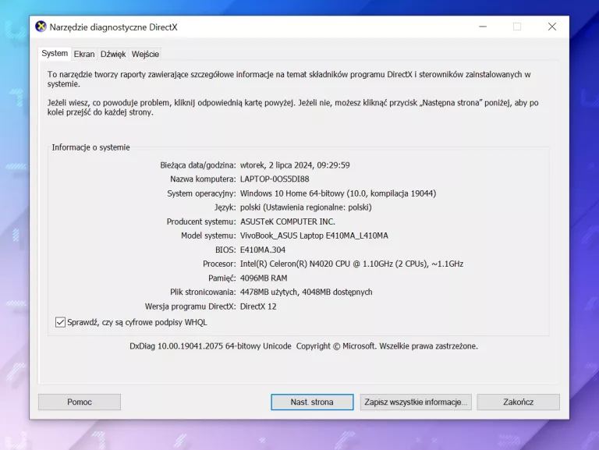This screenshot has height=450, width=599.
Task: Open the Dźwięk tab
Action: pyautogui.click(x=113, y=55)
